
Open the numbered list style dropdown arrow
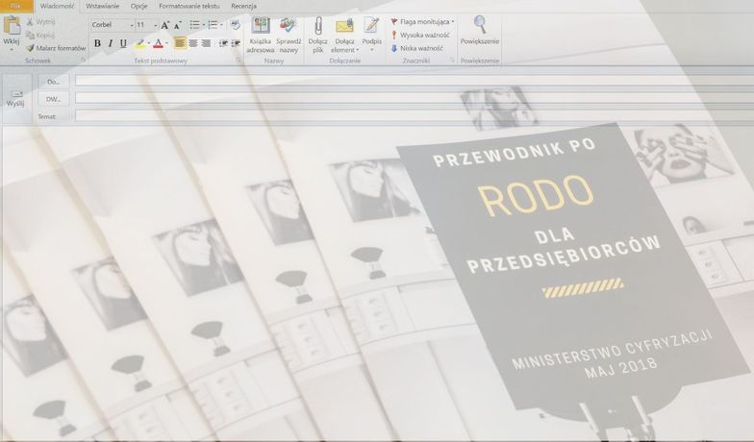coord(221,25)
